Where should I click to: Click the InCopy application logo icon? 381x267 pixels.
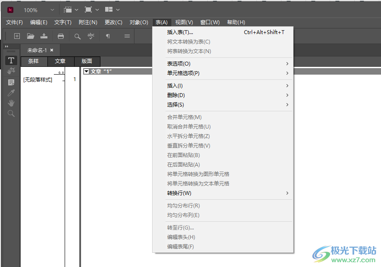point(10,10)
